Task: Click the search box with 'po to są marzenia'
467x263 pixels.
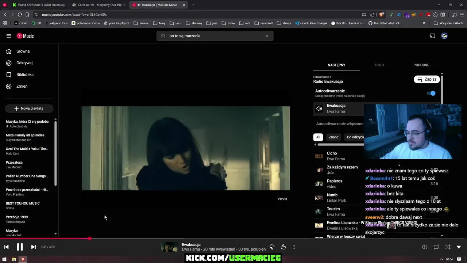Action: coord(215,36)
